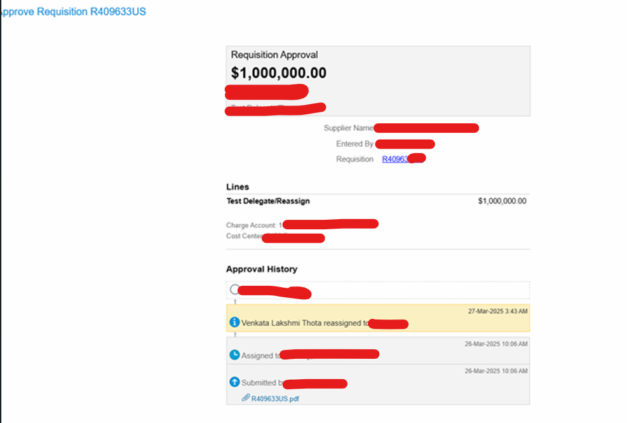Click the clock icon beside Assigned to
Viewport: 627px width, 423px height.
tap(234, 356)
